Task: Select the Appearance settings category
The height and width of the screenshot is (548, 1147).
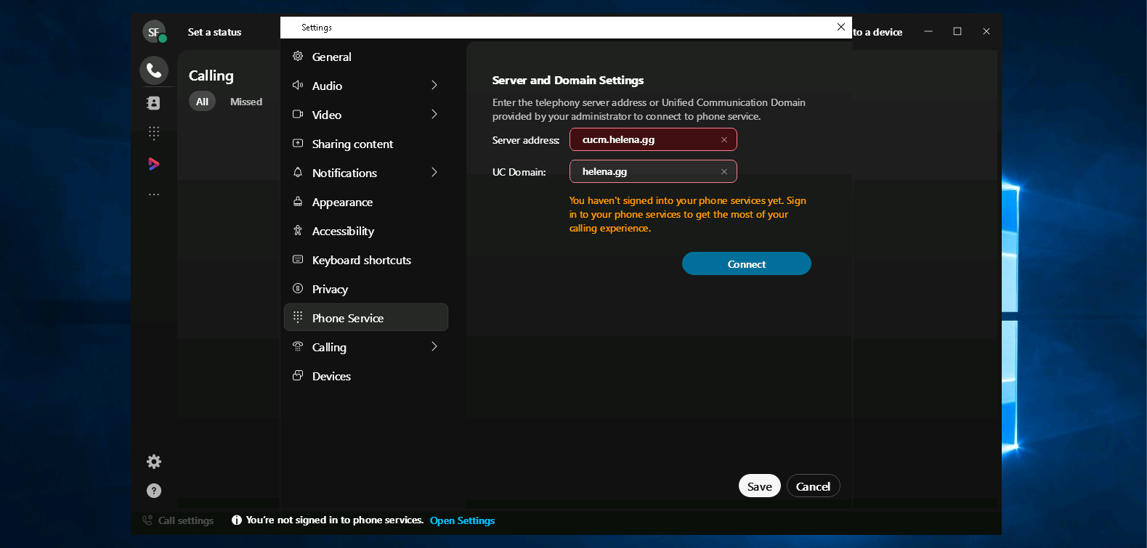Action: coord(342,202)
